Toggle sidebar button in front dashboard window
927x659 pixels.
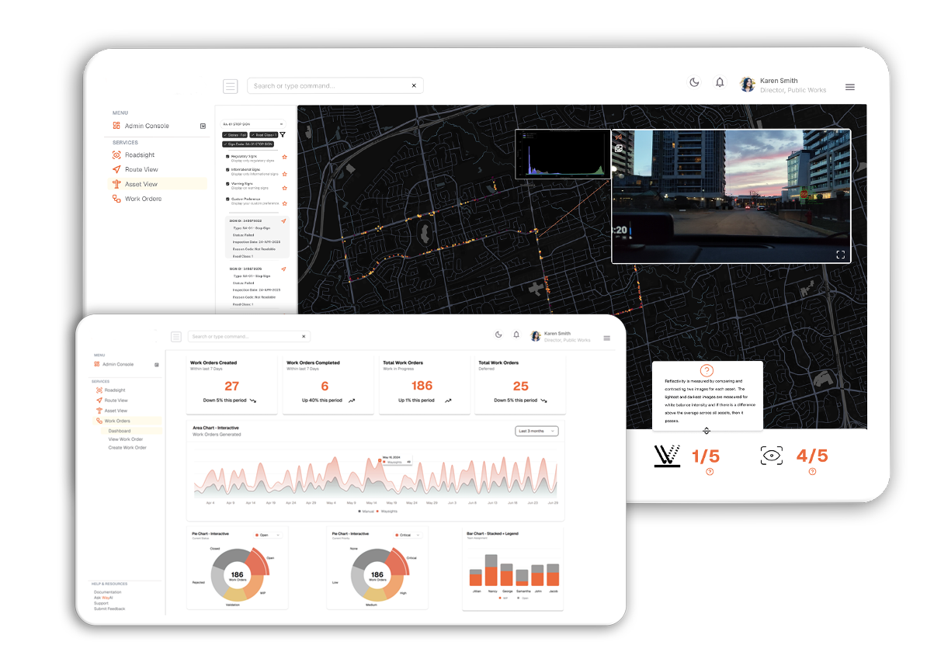tap(176, 337)
